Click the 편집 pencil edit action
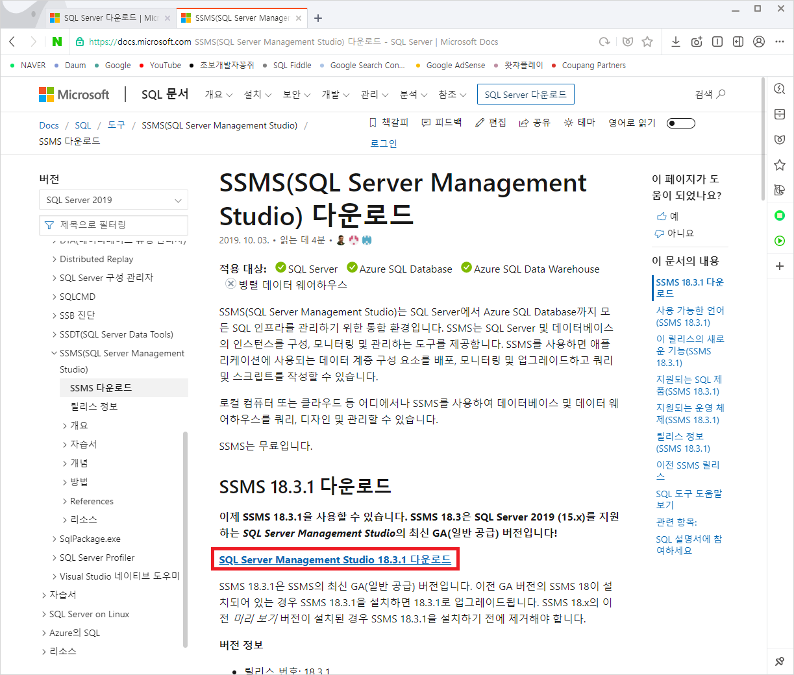 (490, 122)
